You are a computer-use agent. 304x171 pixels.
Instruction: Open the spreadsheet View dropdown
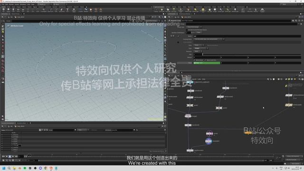83,130
